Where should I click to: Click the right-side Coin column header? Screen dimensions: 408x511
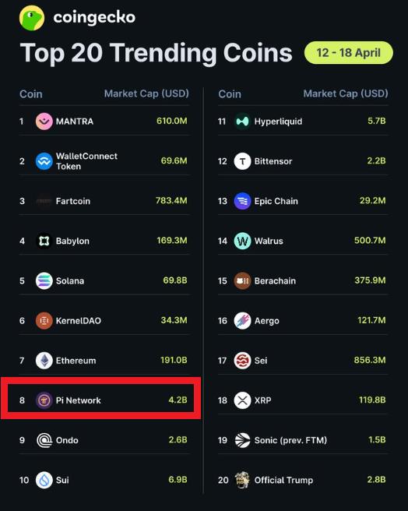click(230, 94)
